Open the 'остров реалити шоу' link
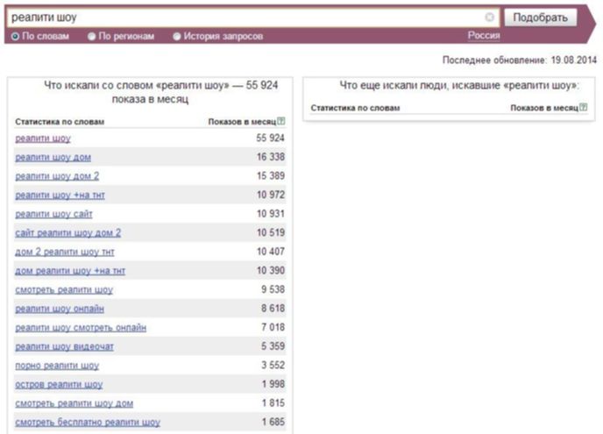 [x=59, y=384]
